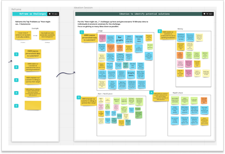Click the blank yellow sticky in Reframe frame
Image resolution: width=225 pixels, height=154 pixels.
click(x=33, y=105)
